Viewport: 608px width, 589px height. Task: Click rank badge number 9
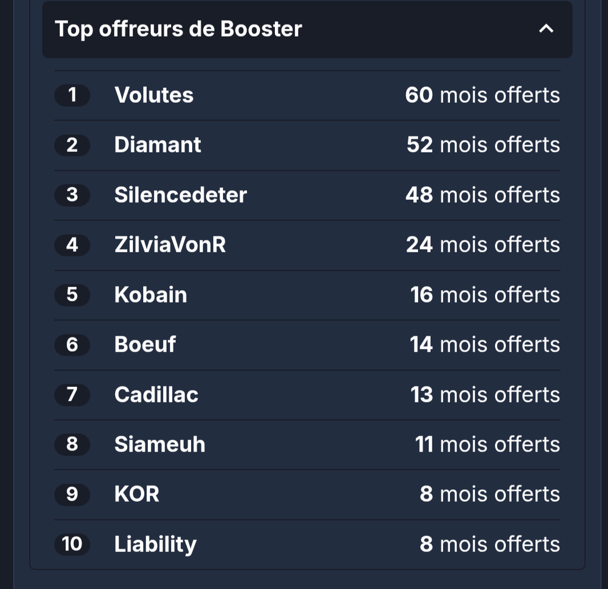(72, 494)
